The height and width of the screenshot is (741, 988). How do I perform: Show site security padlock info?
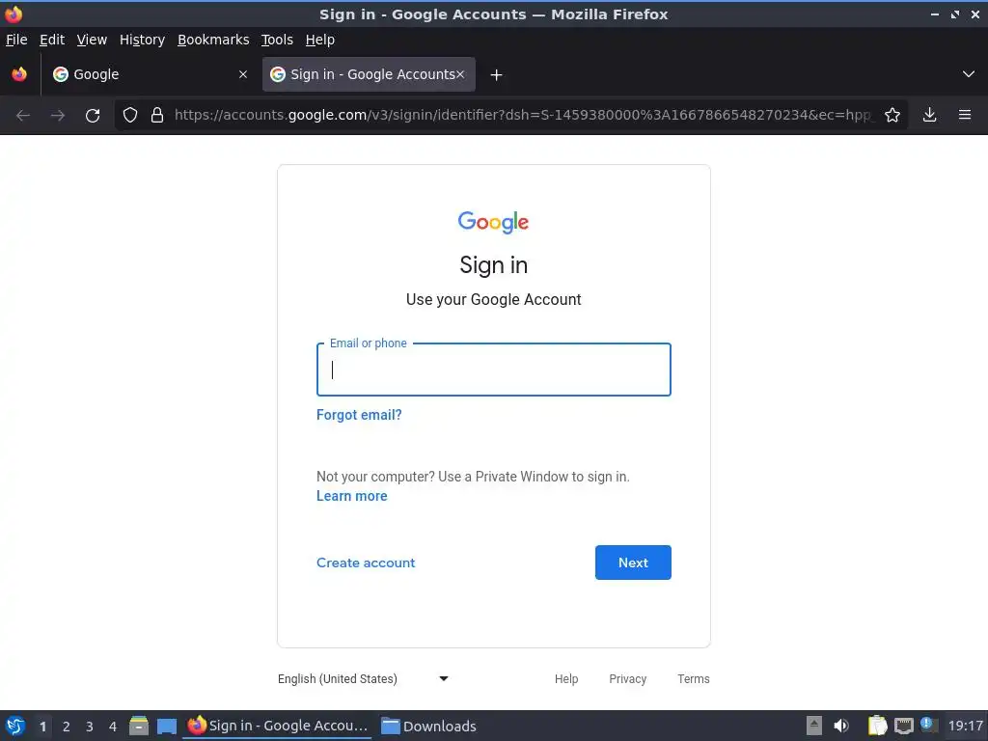point(157,115)
